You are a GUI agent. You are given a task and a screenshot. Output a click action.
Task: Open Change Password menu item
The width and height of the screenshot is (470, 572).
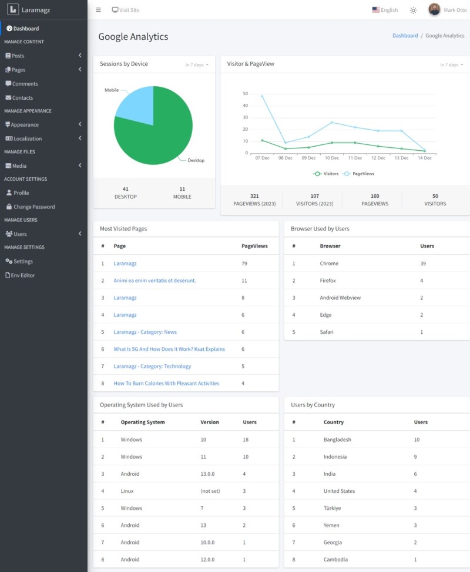(44, 207)
